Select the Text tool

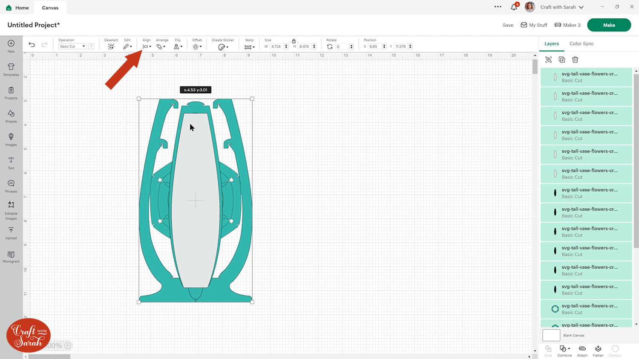(11, 162)
